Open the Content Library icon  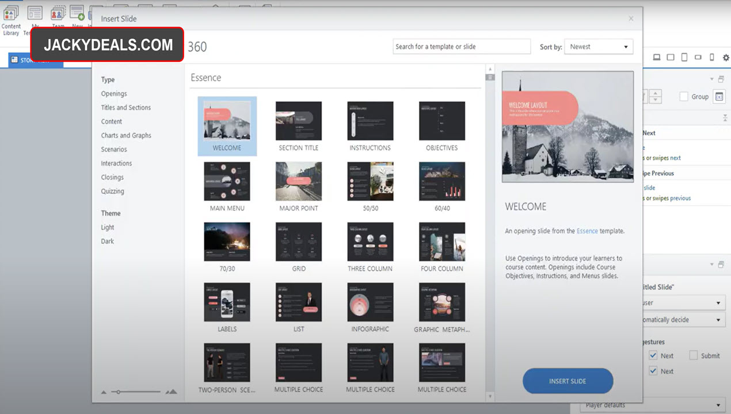click(11, 17)
